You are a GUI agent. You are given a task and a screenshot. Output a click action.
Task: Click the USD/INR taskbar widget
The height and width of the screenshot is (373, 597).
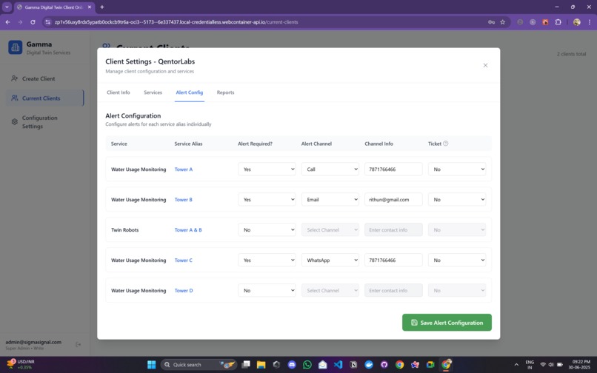tap(21, 365)
